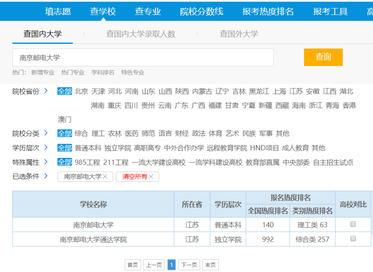373x272 pixels.
Task: Check the compare box for 南京邮电大学通达学院
Action: coord(353,238)
